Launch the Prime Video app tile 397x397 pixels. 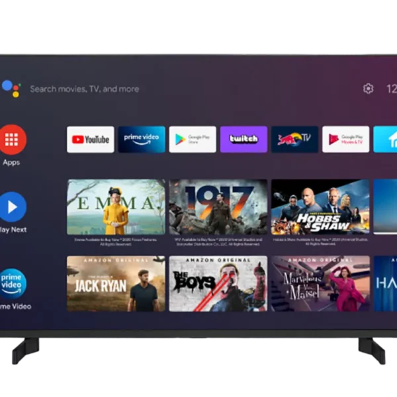142,140
